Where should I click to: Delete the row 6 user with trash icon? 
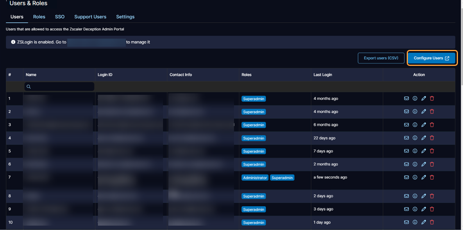(432, 164)
